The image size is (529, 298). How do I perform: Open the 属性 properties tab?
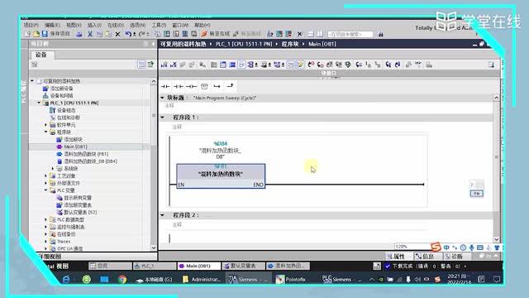[x=398, y=257]
